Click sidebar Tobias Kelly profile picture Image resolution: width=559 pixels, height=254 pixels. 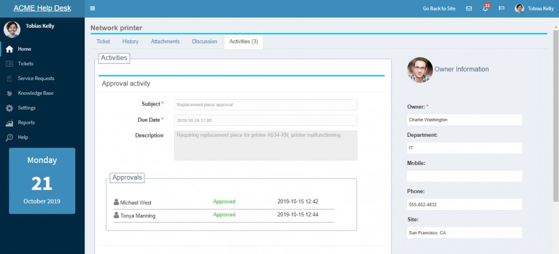click(x=12, y=29)
